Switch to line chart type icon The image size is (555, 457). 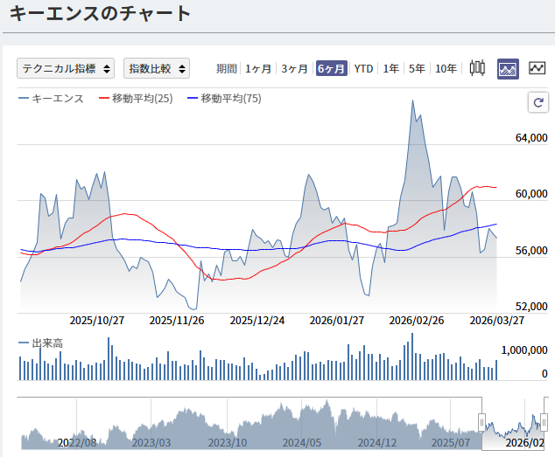tap(537, 68)
